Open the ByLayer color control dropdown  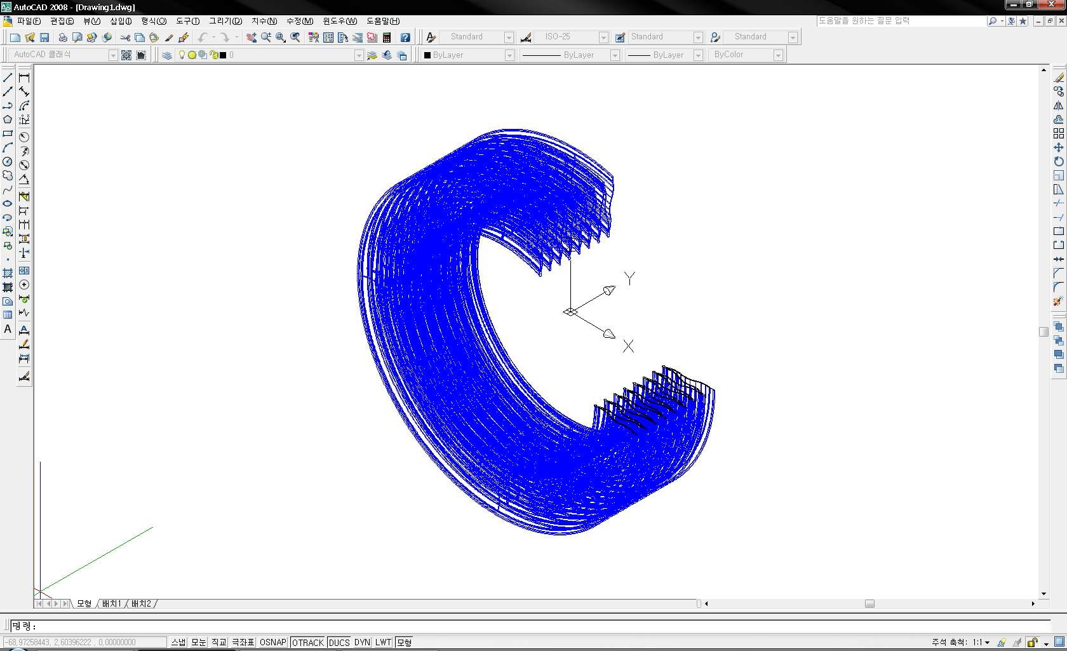509,55
